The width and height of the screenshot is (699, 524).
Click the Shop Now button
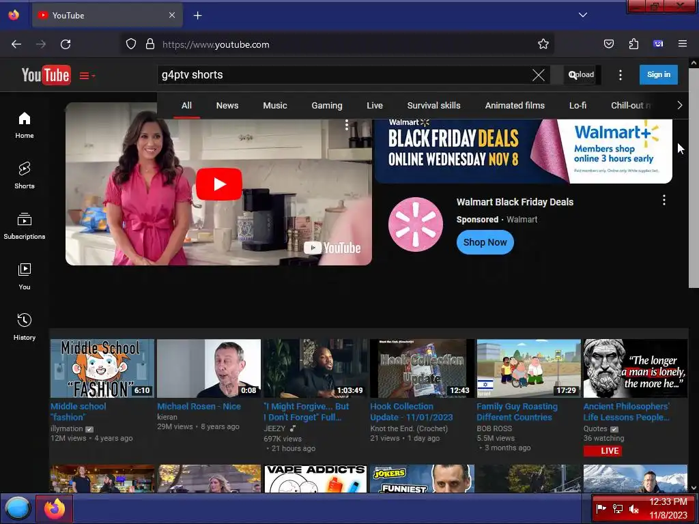pos(485,242)
